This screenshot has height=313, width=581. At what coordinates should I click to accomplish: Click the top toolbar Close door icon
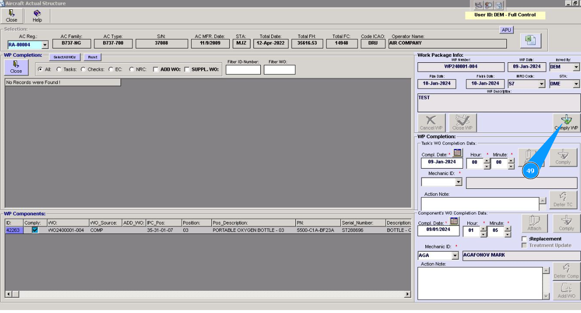point(11,16)
